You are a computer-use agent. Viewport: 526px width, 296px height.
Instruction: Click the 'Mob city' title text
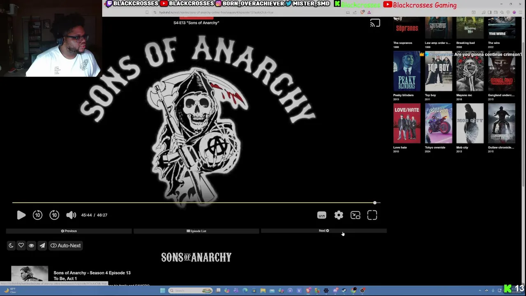[462, 147]
